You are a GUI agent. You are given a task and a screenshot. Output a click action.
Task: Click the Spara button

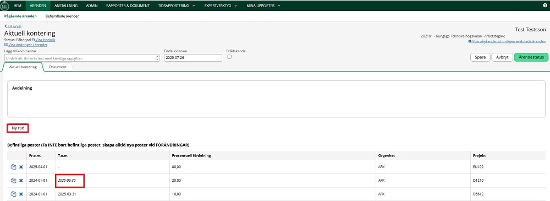(x=480, y=57)
